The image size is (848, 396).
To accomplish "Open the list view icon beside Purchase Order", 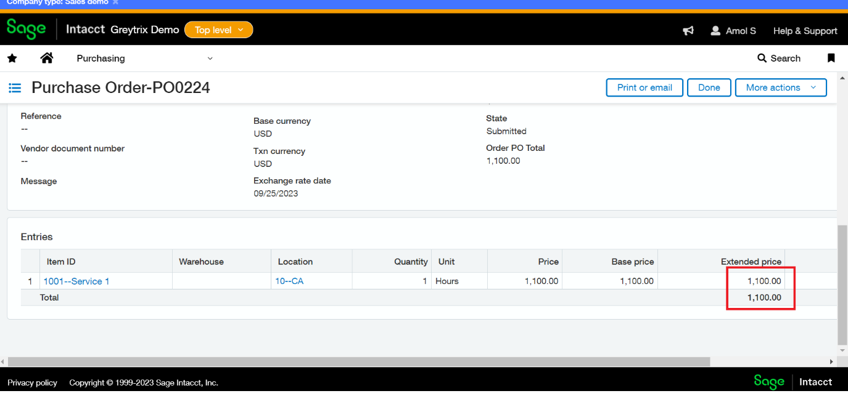I will coord(15,88).
